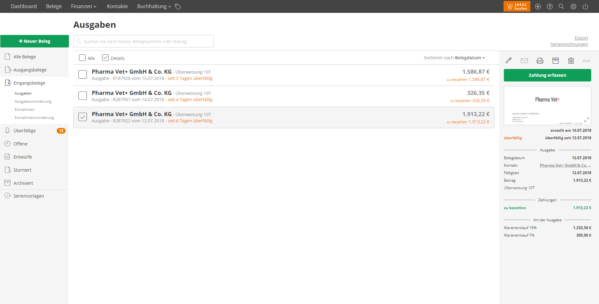The width and height of the screenshot is (599, 304).
Task: Click the Zahlung erfassen button
Action: coord(547,75)
